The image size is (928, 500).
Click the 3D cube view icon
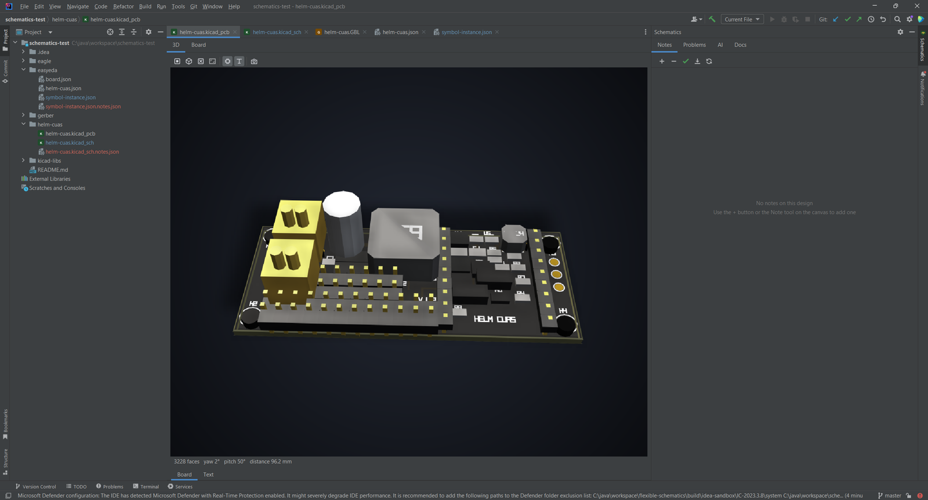pyautogui.click(x=189, y=61)
